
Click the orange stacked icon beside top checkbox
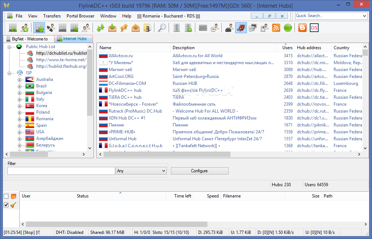[x=14, y=196]
